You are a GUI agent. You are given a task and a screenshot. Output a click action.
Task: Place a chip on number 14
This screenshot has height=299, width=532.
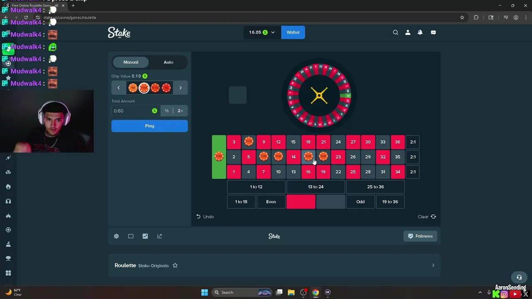293,157
